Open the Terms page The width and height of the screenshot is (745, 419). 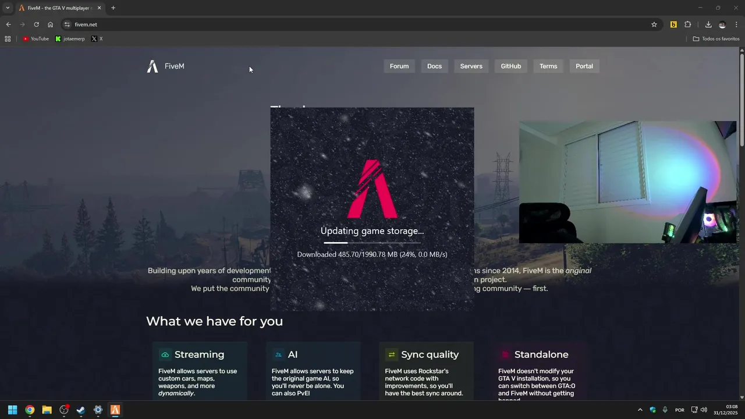(x=548, y=66)
